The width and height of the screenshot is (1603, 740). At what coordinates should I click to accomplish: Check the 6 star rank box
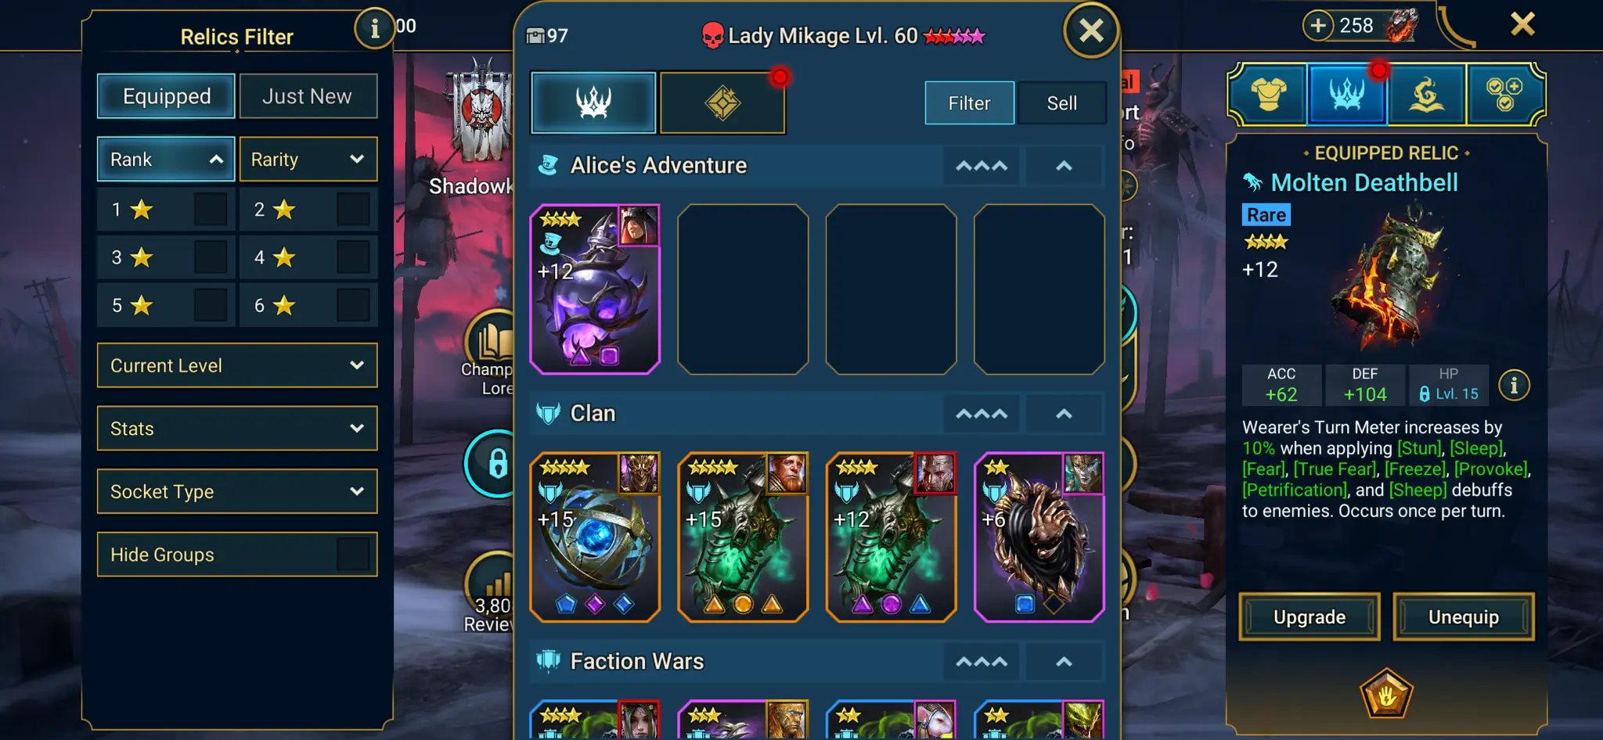(353, 305)
